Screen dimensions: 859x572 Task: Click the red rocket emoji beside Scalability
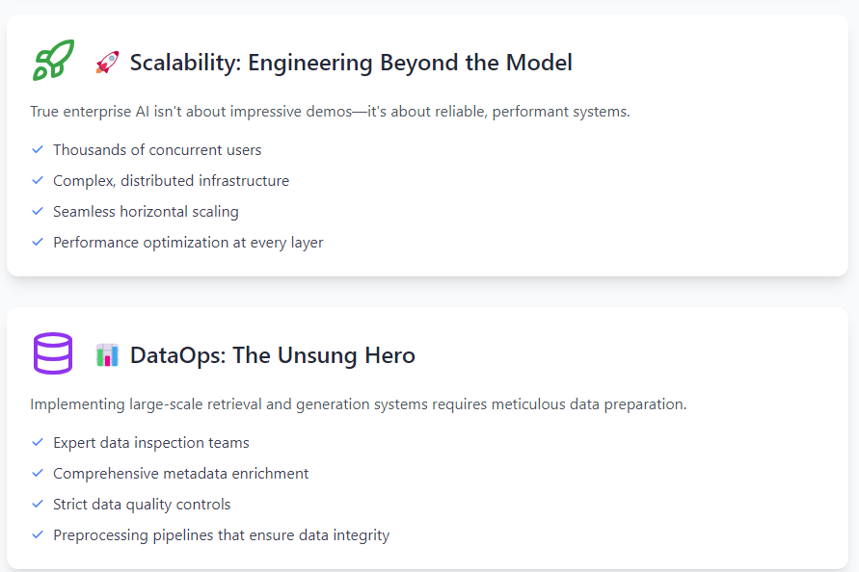tap(107, 63)
